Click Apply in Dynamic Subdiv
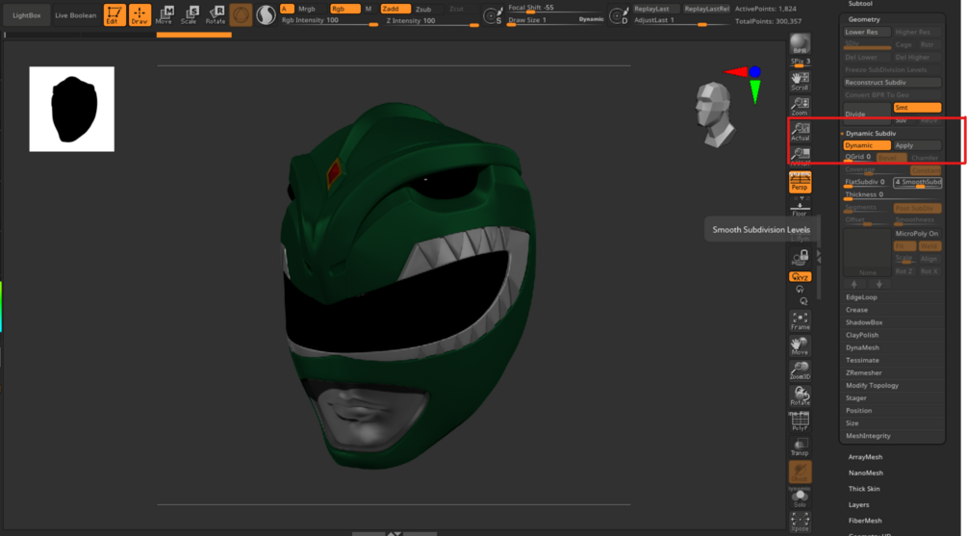The height and width of the screenshot is (536, 967). click(917, 145)
